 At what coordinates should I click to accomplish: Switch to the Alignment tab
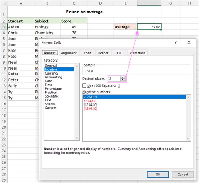click(x=69, y=53)
